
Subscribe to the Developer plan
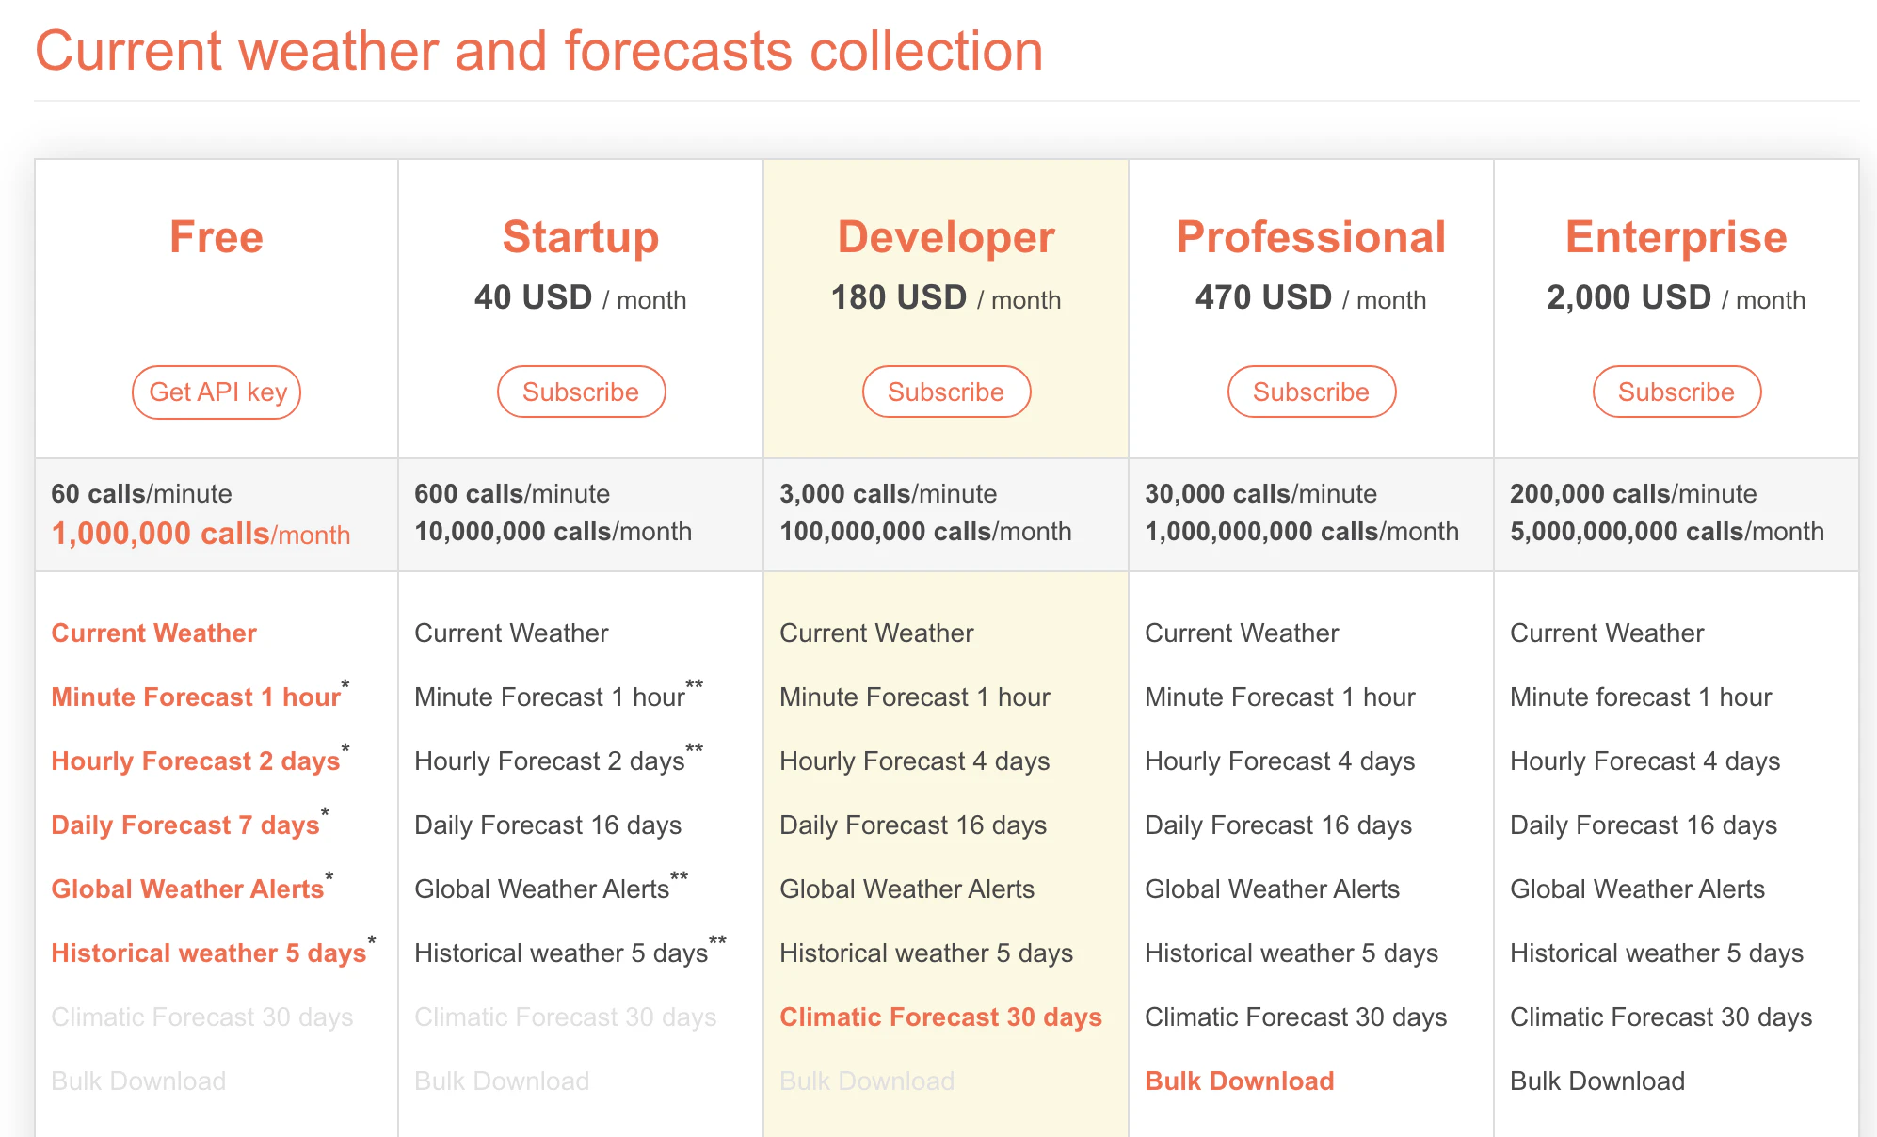click(x=946, y=392)
